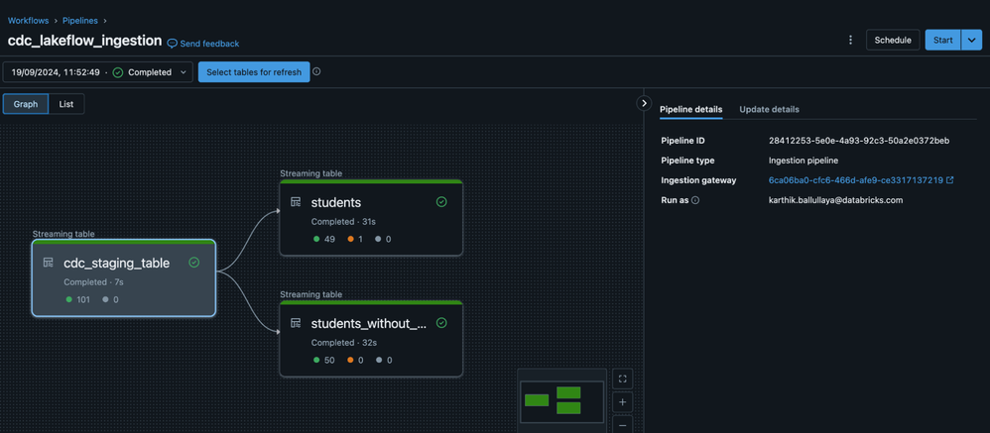Switch to List view
This screenshot has width=990, height=433.
click(x=66, y=104)
